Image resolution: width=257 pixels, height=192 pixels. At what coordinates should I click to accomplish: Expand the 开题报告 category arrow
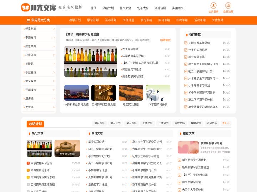tap(54, 90)
